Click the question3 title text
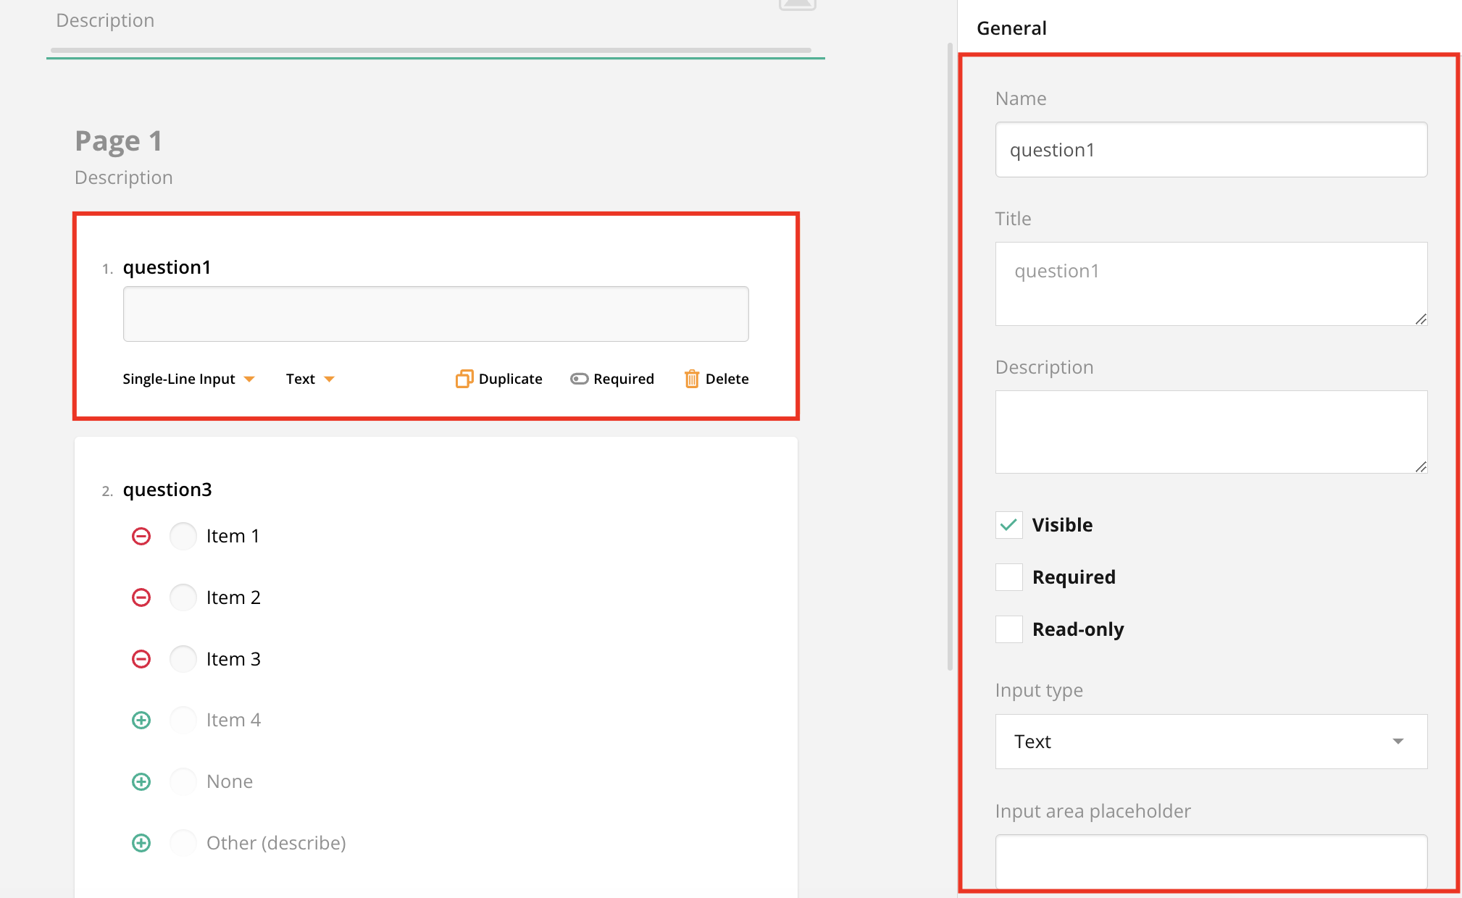This screenshot has width=1462, height=898. click(x=167, y=490)
